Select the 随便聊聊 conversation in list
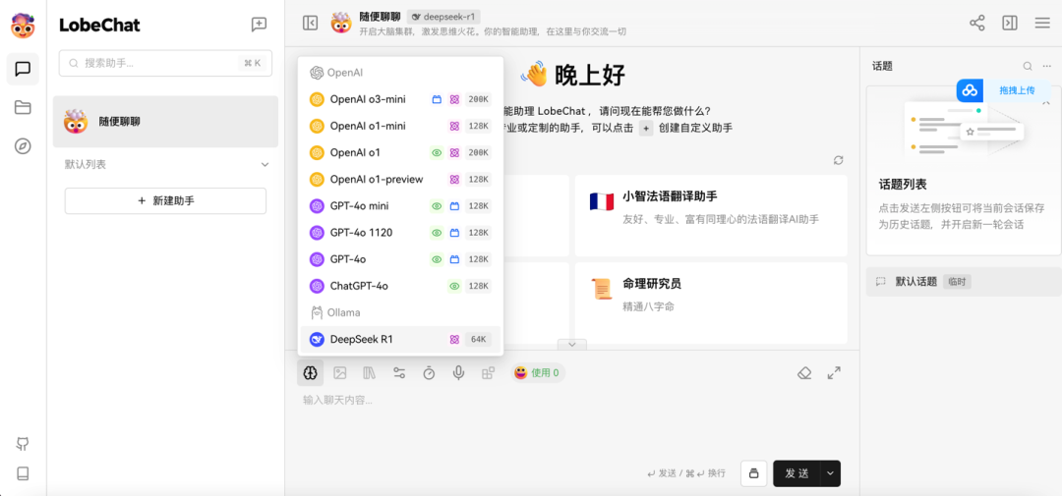1062x496 pixels. tap(165, 122)
